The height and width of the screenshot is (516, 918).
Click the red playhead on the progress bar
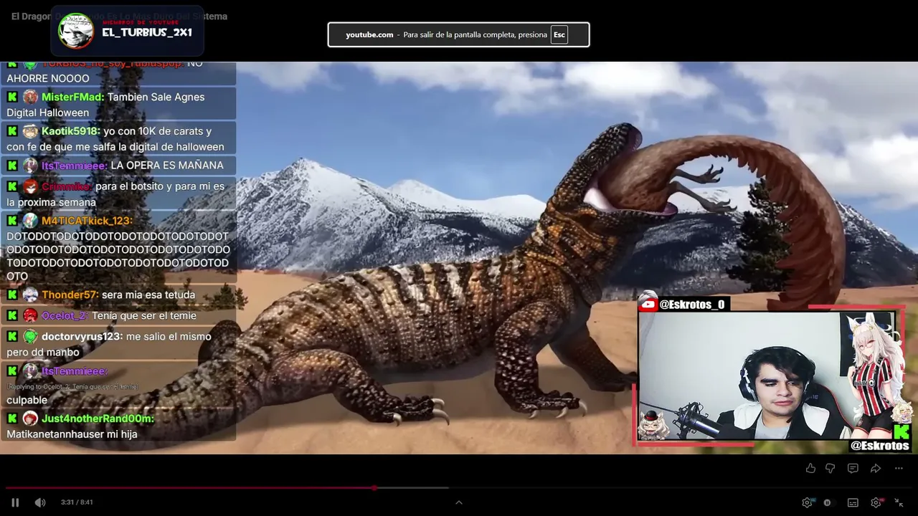(374, 488)
